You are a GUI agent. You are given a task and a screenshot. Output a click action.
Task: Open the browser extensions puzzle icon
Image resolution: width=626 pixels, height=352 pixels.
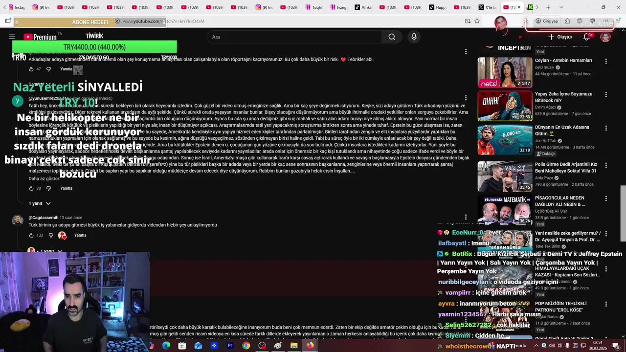tap(567, 21)
